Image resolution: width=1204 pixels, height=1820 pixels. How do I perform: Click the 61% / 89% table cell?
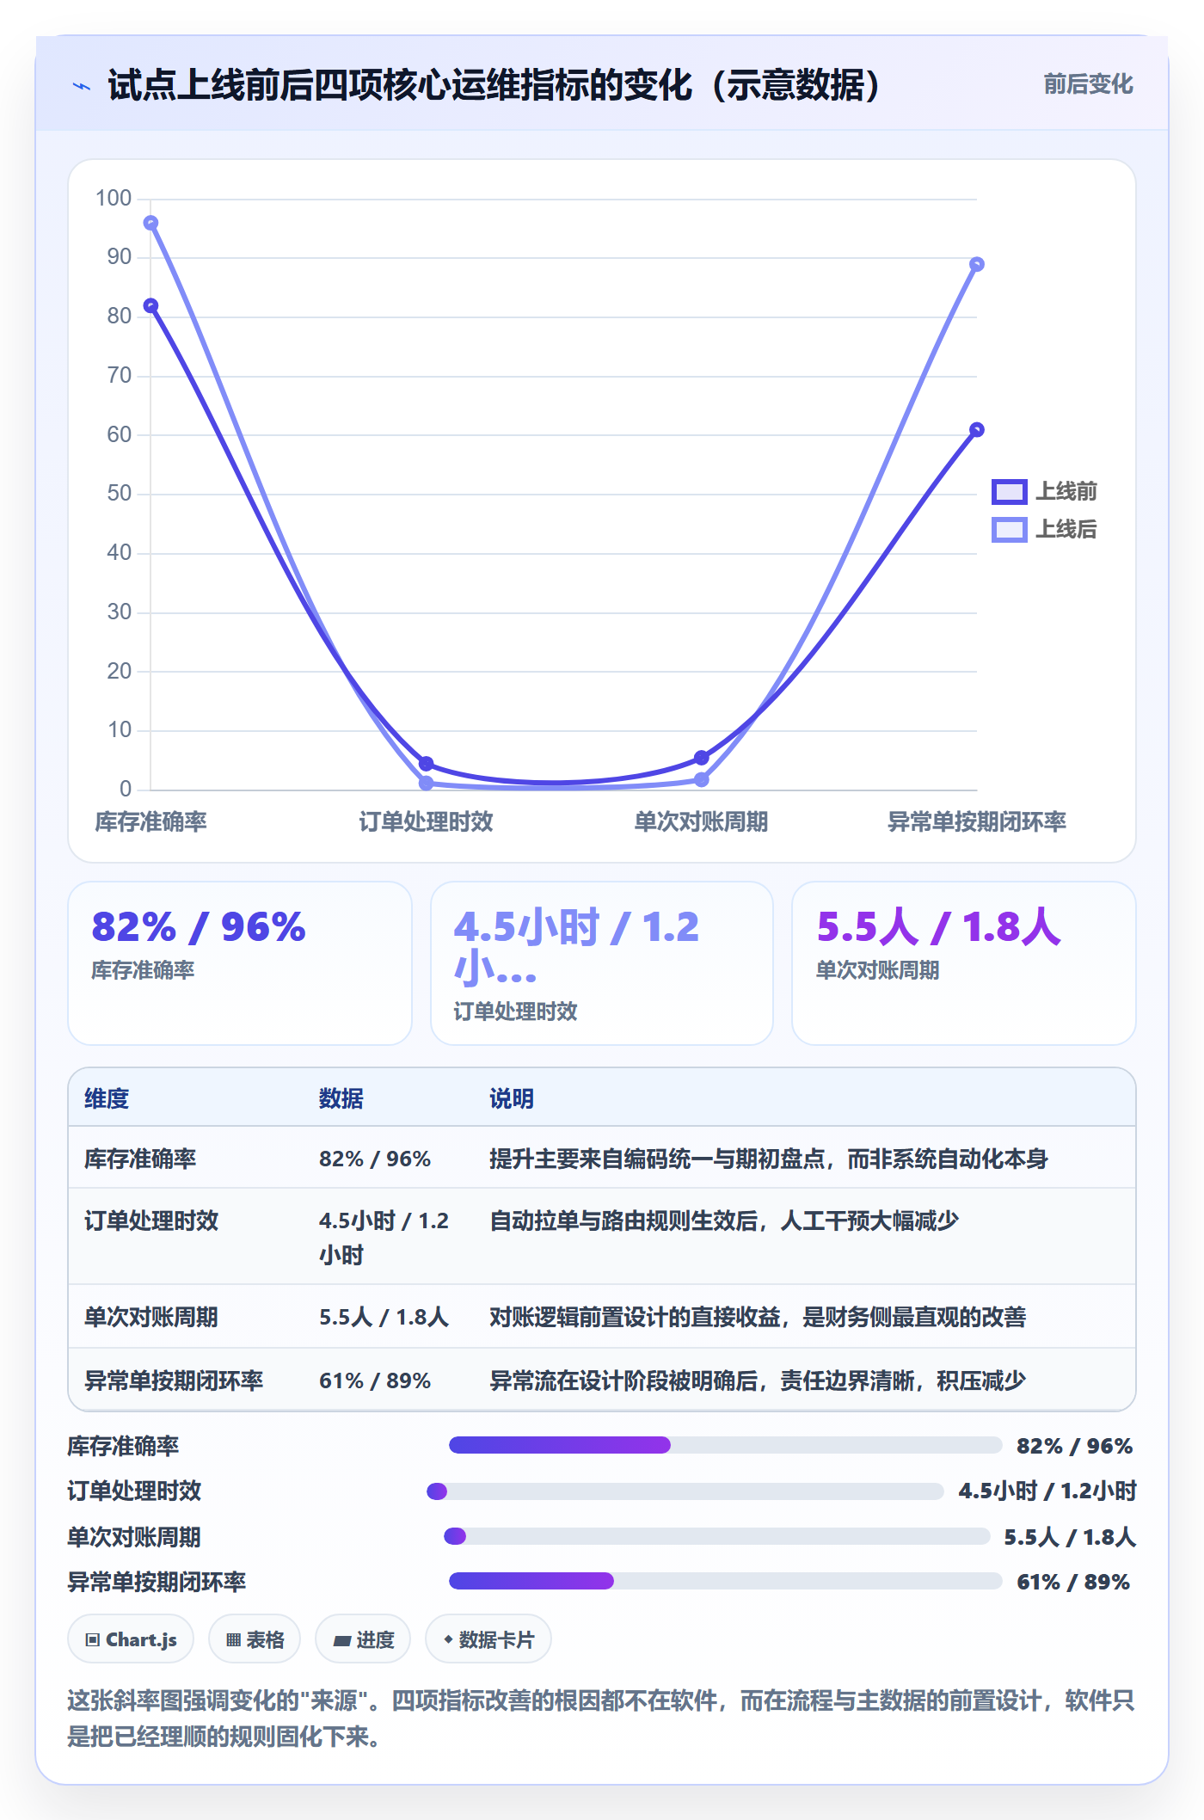tap(375, 1380)
